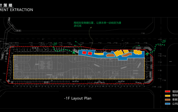Click the 公共 legend label text
Image resolution: width=178 pixels, height=112 pixels.
pyautogui.click(x=175, y=104)
